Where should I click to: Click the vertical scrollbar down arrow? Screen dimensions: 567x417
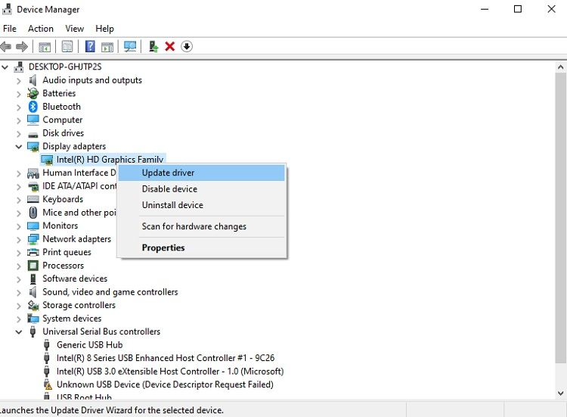point(560,394)
